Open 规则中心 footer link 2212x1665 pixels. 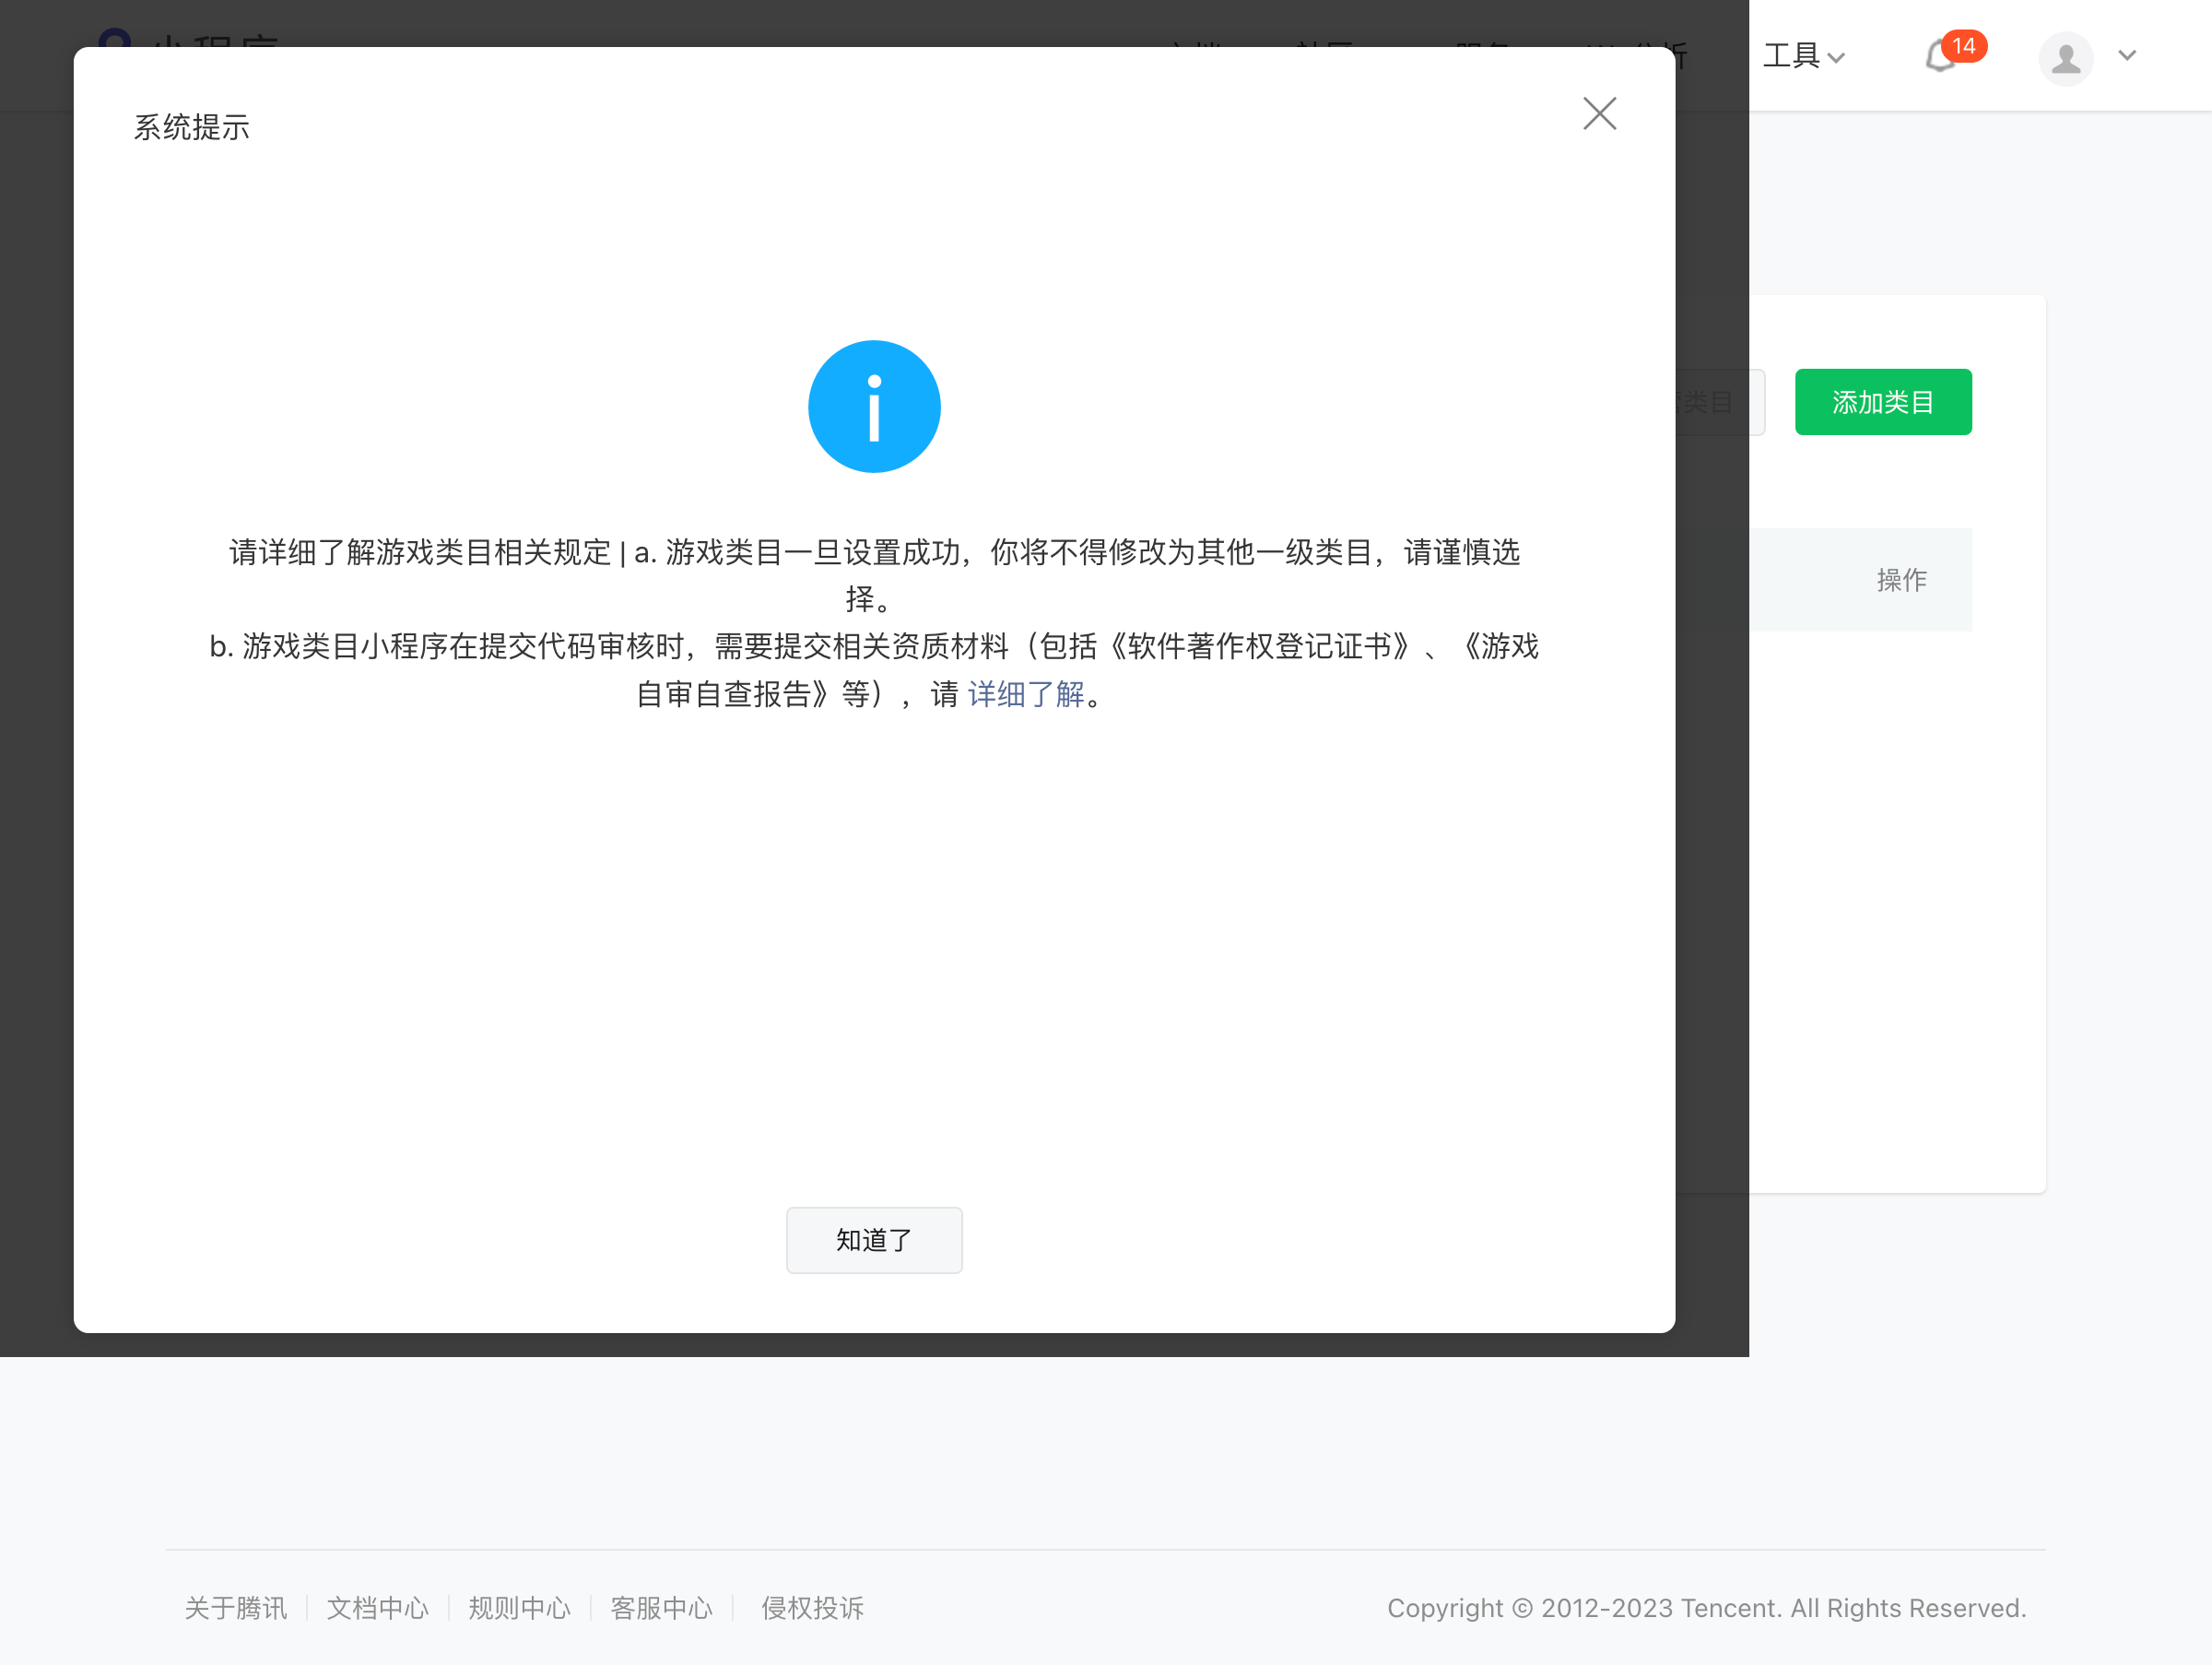tap(519, 1608)
